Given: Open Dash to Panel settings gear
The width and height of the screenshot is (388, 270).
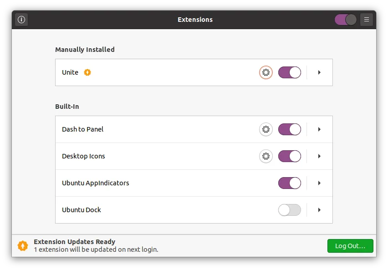Looking at the screenshot, I should click(266, 129).
